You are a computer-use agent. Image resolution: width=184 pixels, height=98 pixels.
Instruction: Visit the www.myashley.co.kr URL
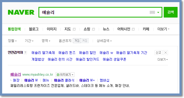point(38,75)
